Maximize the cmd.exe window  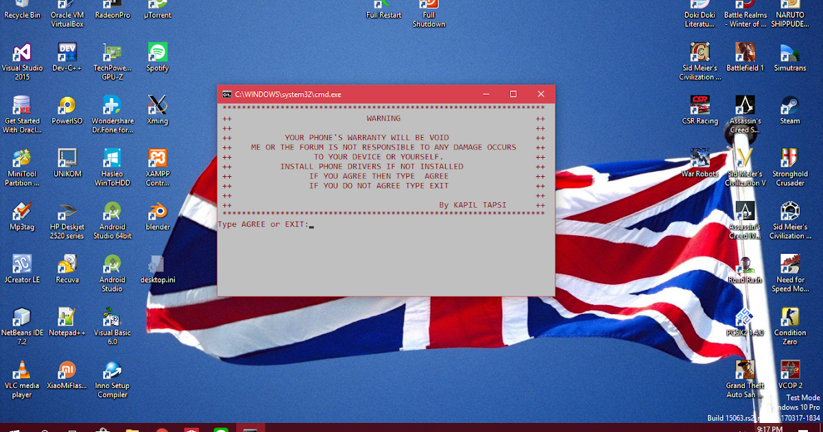[513, 94]
